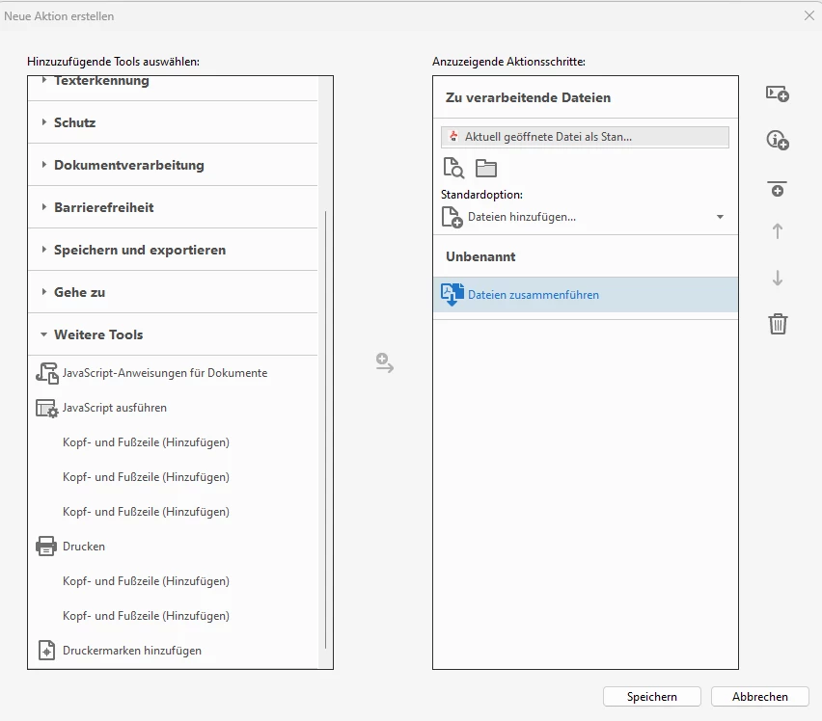Collapse the Weitere Tools category
822x721 pixels.
[x=44, y=334]
